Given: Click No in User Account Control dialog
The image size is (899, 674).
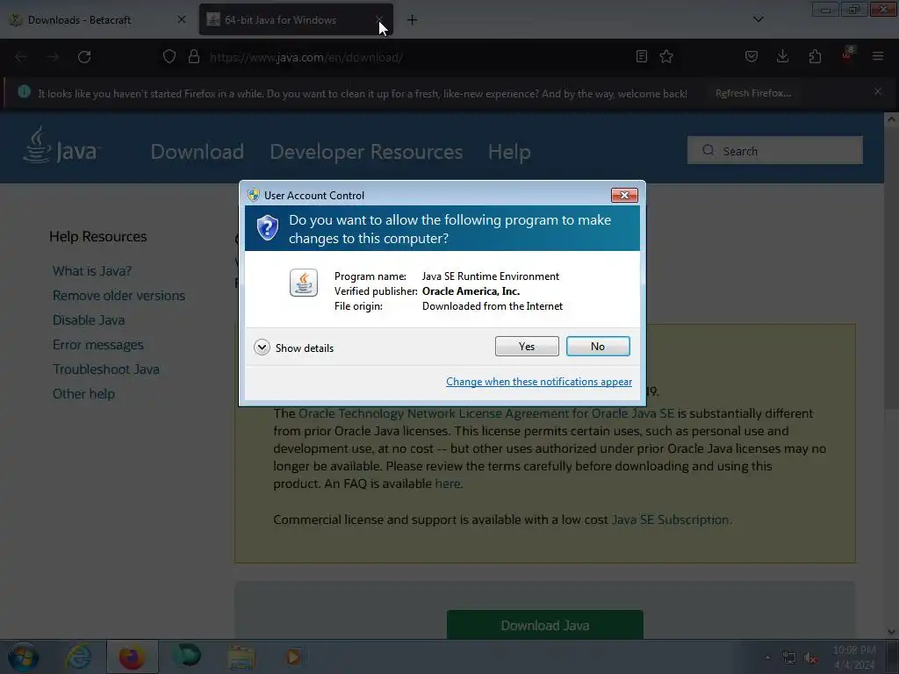Looking at the screenshot, I should click(597, 346).
